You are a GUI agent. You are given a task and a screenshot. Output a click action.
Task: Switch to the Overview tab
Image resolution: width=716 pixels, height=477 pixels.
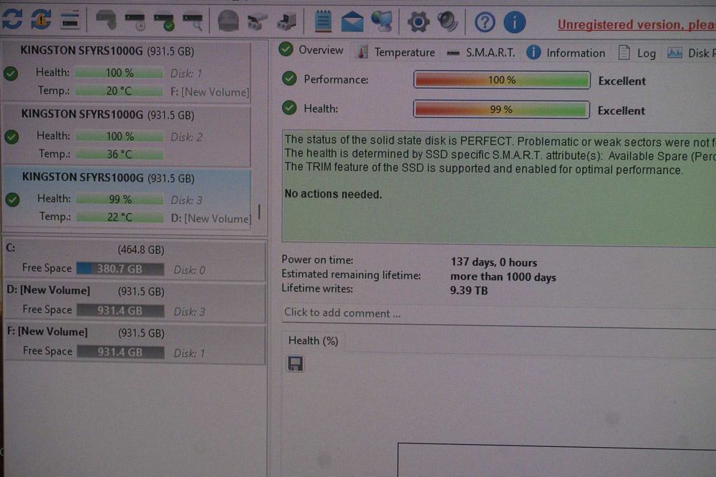311,50
